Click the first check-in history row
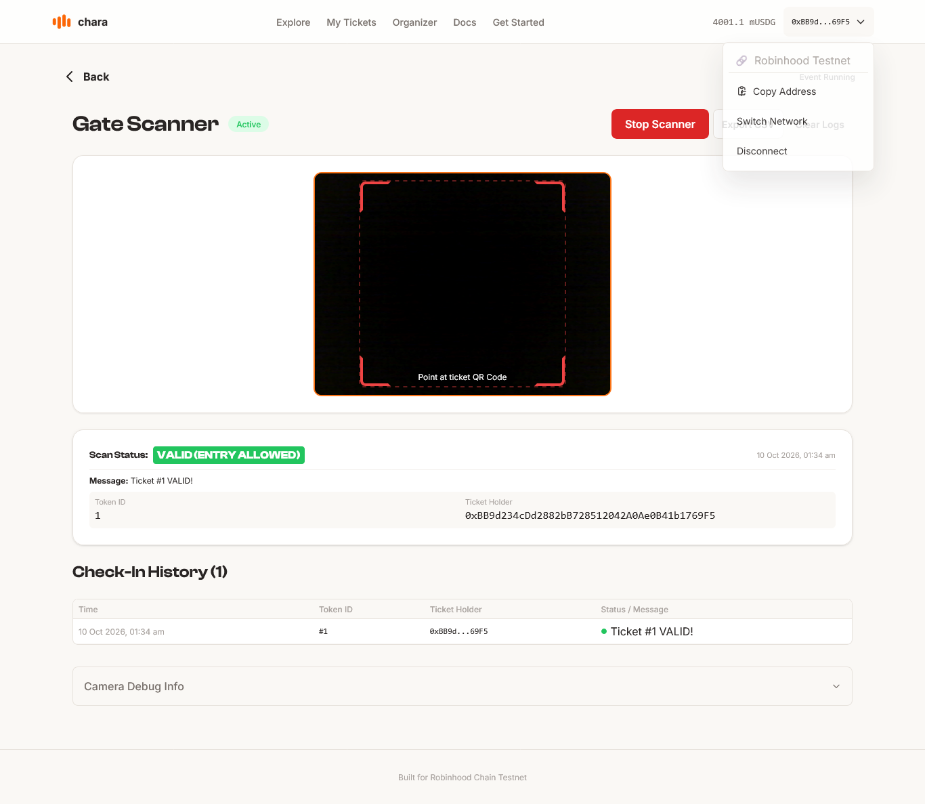The image size is (925, 804). coord(462,631)
